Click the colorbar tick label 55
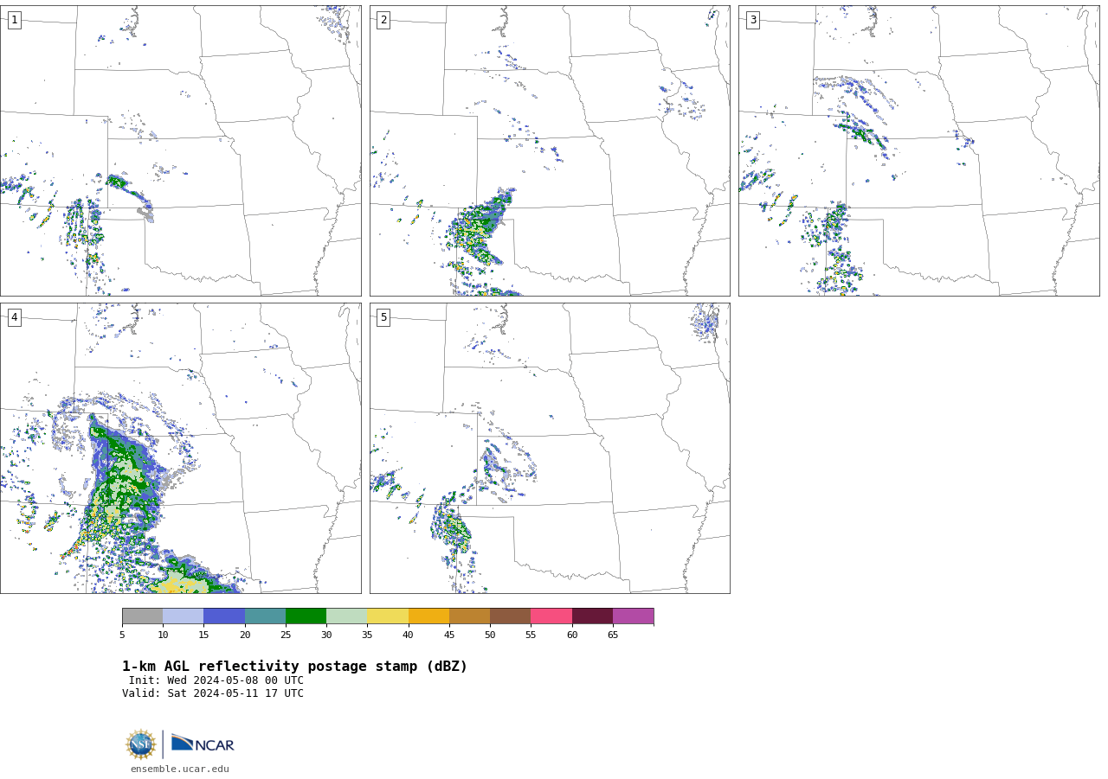 531,635
